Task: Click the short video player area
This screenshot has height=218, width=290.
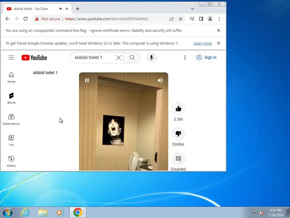Action: pos(123,121)
